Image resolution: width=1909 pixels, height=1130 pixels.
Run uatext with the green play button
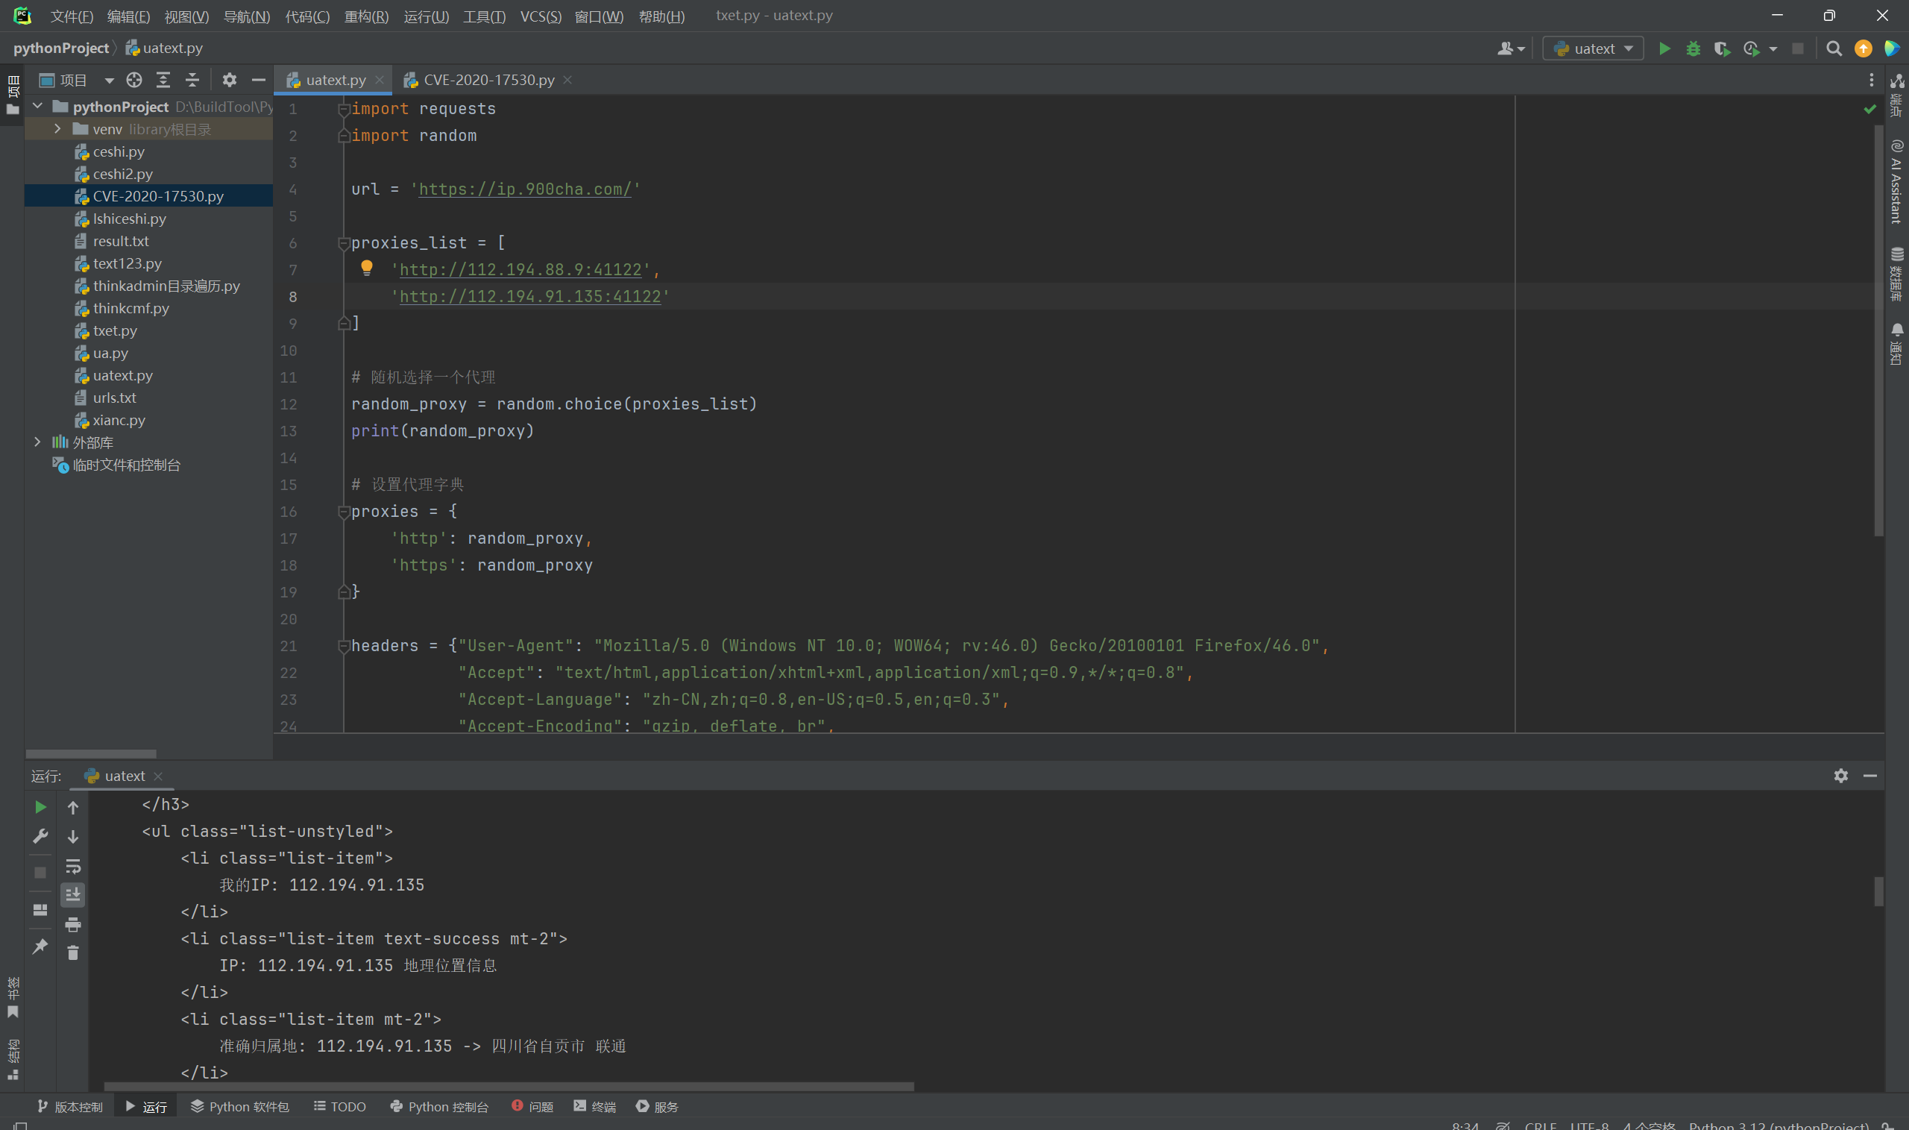coord(1664,48)
